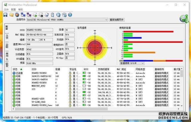Switch to the IP 连接 vertical tab

(7, 56)
